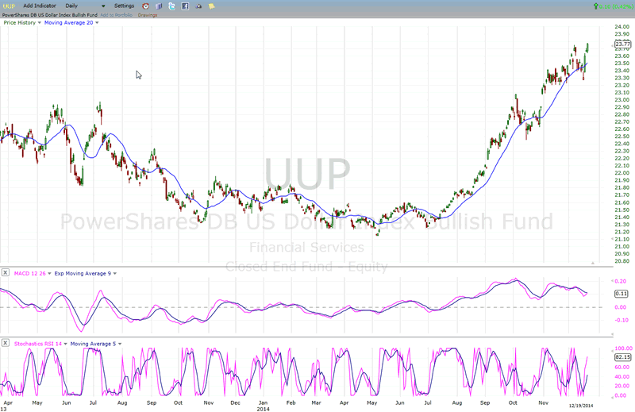
Task: Close the MACD indicator panel with its X
Action: point(5,272)
